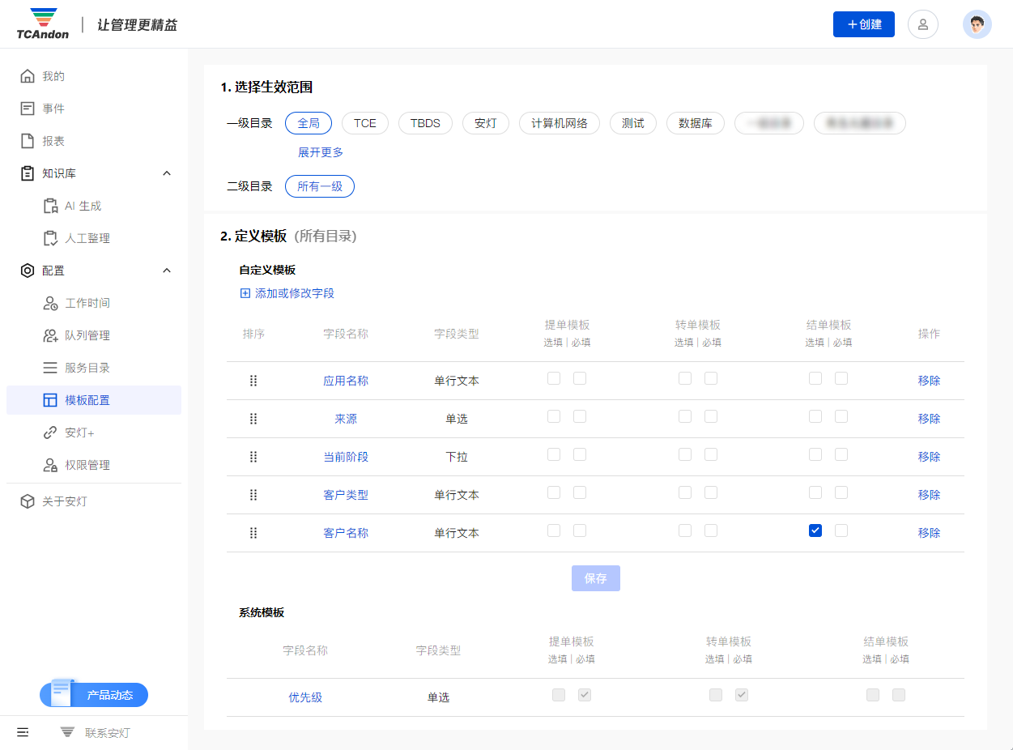Screen dimensions: 1013x750
Task: Check 必填 for 来源 under 转单模板
Action: (x=711, y=415)
